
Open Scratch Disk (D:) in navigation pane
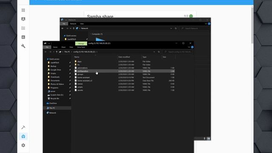click(57, 95)
